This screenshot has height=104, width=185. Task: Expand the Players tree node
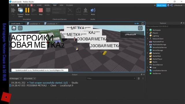(147, 33)
